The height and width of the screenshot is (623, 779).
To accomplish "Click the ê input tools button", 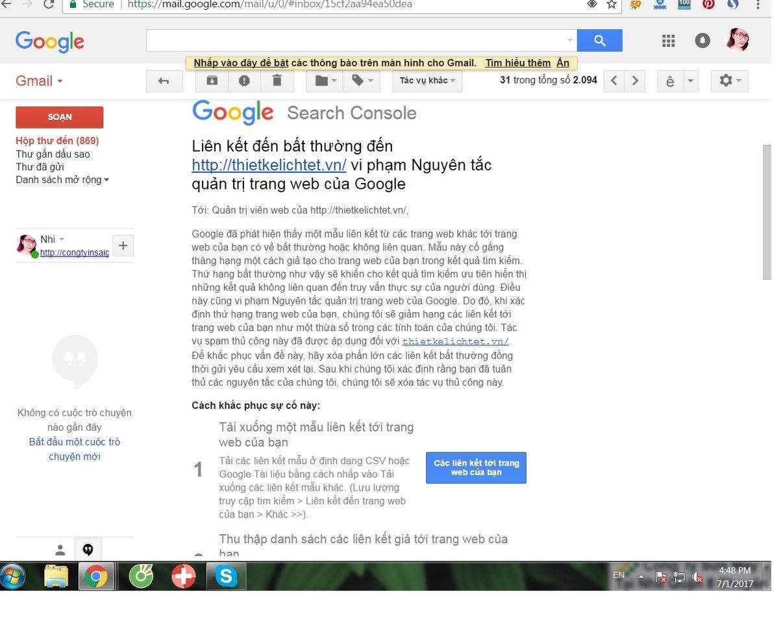I will coord(670,81).
